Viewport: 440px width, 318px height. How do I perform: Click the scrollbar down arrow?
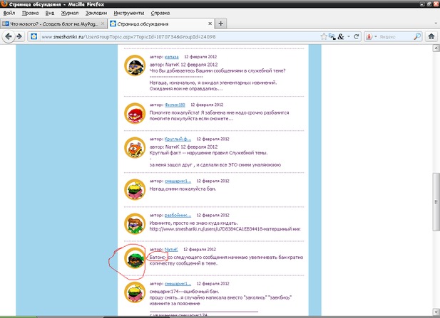436,312
